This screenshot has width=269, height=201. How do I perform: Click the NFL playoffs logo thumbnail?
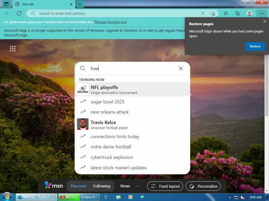point(83,89)
